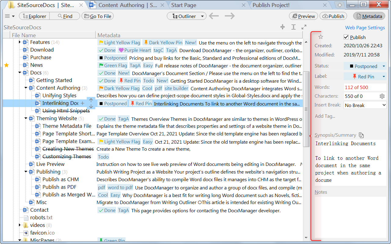The width and height of the screenshot is (391, 244).
Task: Open the Insert Break dropdown
Action: (365, 105)
